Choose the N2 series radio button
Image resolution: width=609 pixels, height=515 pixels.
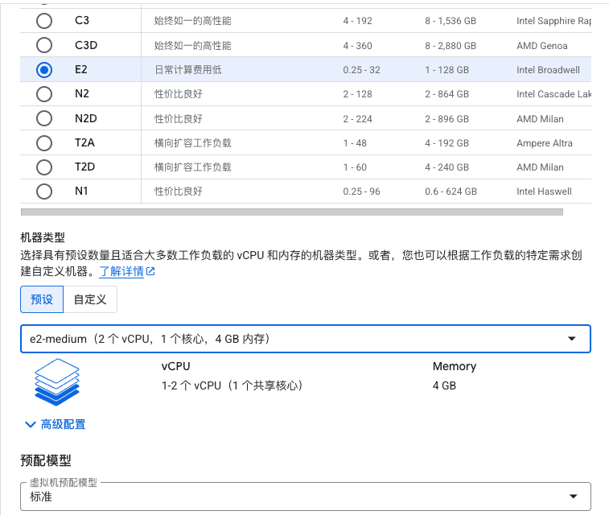[x=44, y=94]
